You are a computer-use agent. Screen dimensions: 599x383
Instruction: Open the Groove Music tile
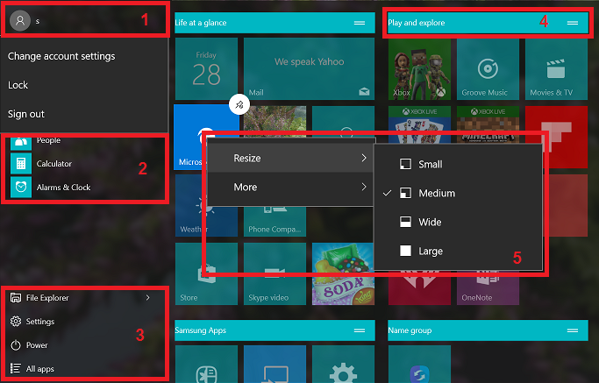pyautogui.click(x=488, y=68)
